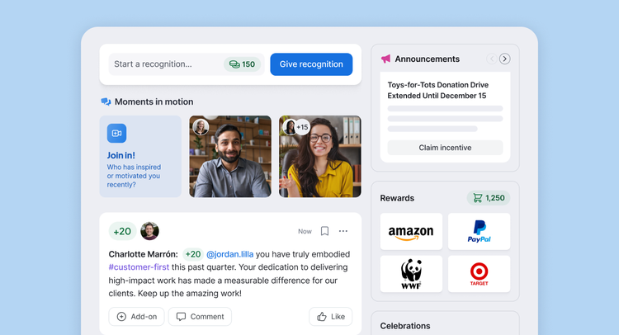The width and height of the screenshot is (619, 335).
Task: Click the +20 points badge at post top
Action: coord(122,231)
